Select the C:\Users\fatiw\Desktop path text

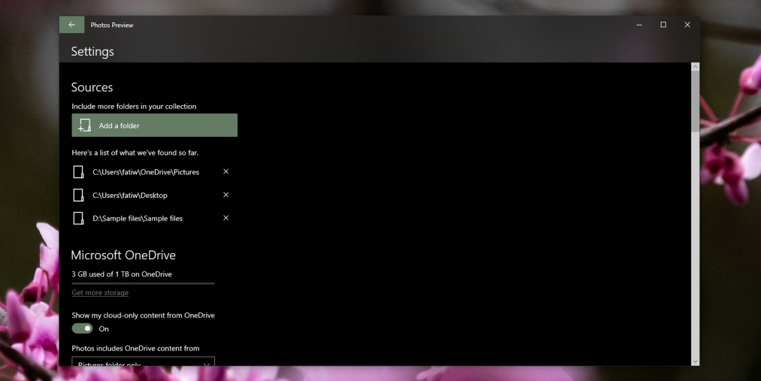(130, 195)
